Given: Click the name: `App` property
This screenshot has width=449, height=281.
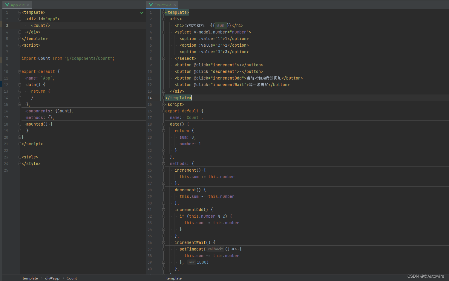Looking at the screenshot, I should tap(40, 78).
